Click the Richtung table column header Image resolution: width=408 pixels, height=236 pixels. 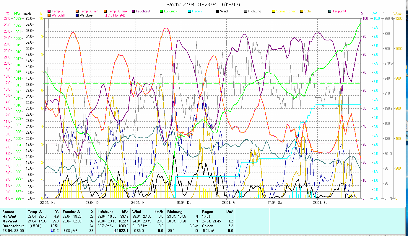[x=175, y=212]
